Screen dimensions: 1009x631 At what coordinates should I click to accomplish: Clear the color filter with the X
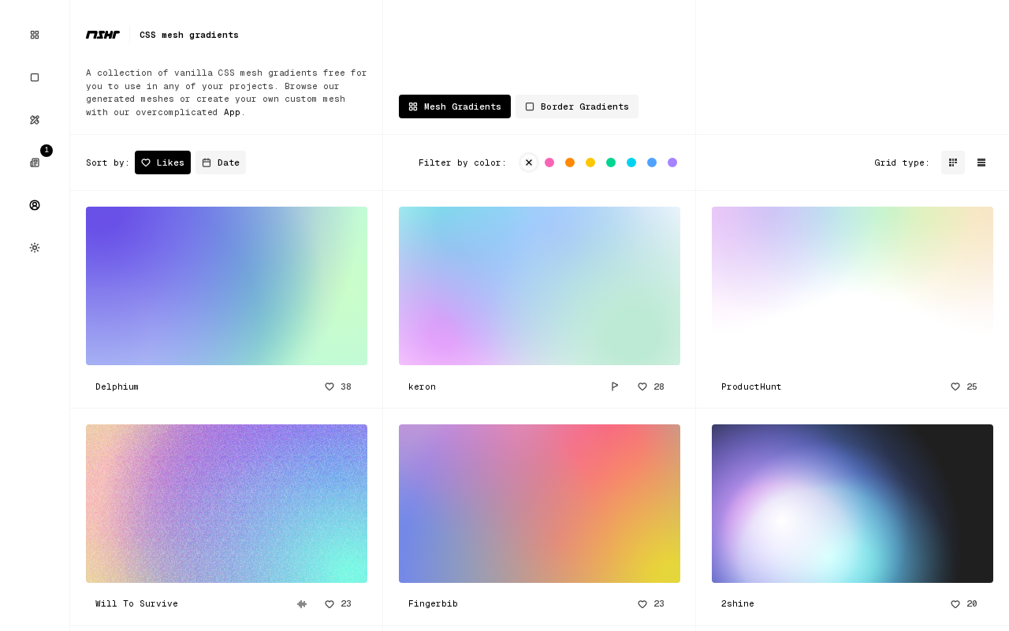point(529,162)
